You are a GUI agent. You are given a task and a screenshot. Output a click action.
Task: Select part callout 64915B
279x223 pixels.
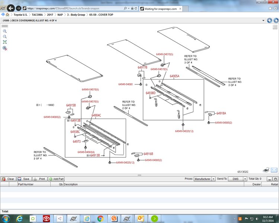point(71,105)
